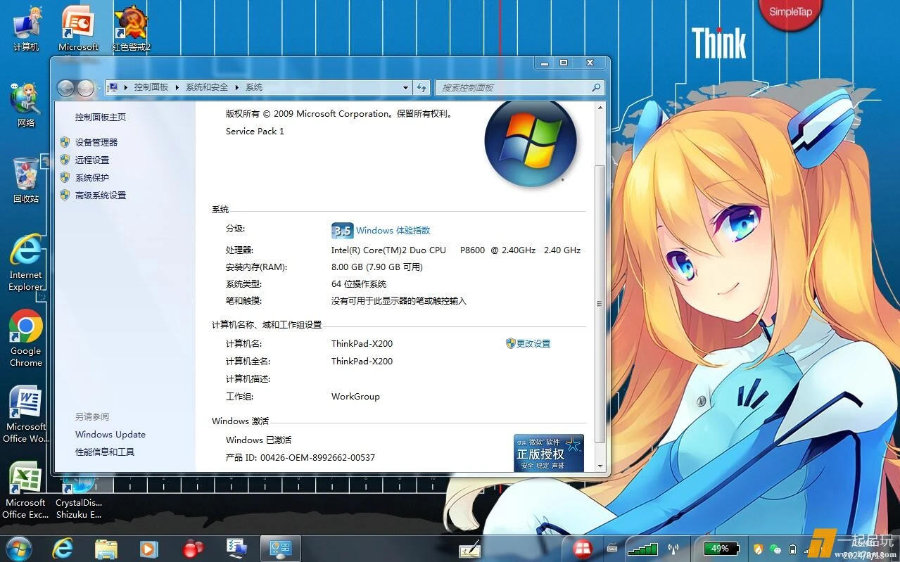Open the 计算机 desktop icon

(x=26, y=30)
